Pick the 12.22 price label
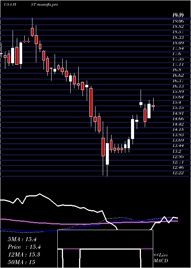191x268 pixels. 178,173
